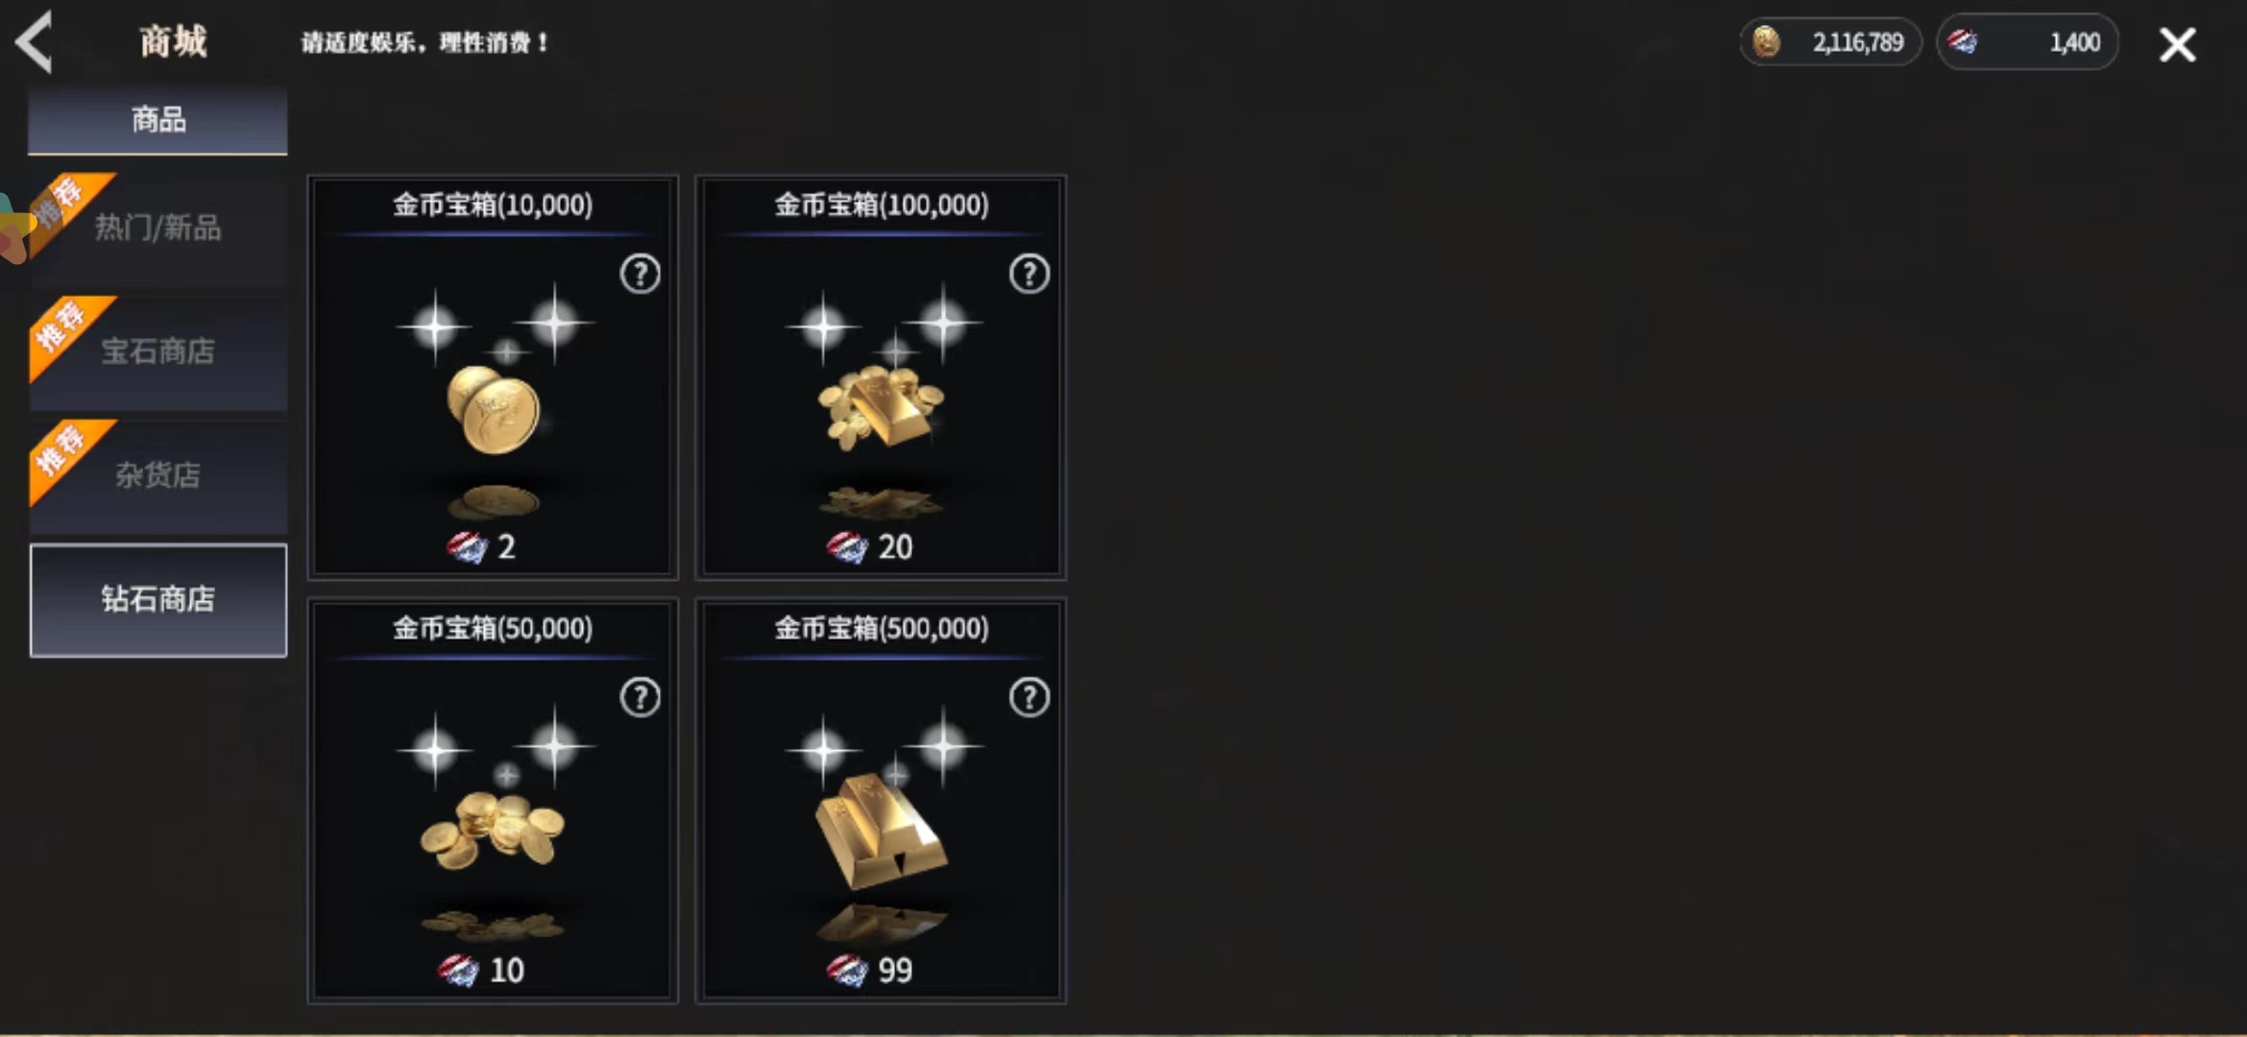Pick the 500,000 gold bars chest
Viewport: 2247px width, 1037px height.
click(x=881, y=801)
